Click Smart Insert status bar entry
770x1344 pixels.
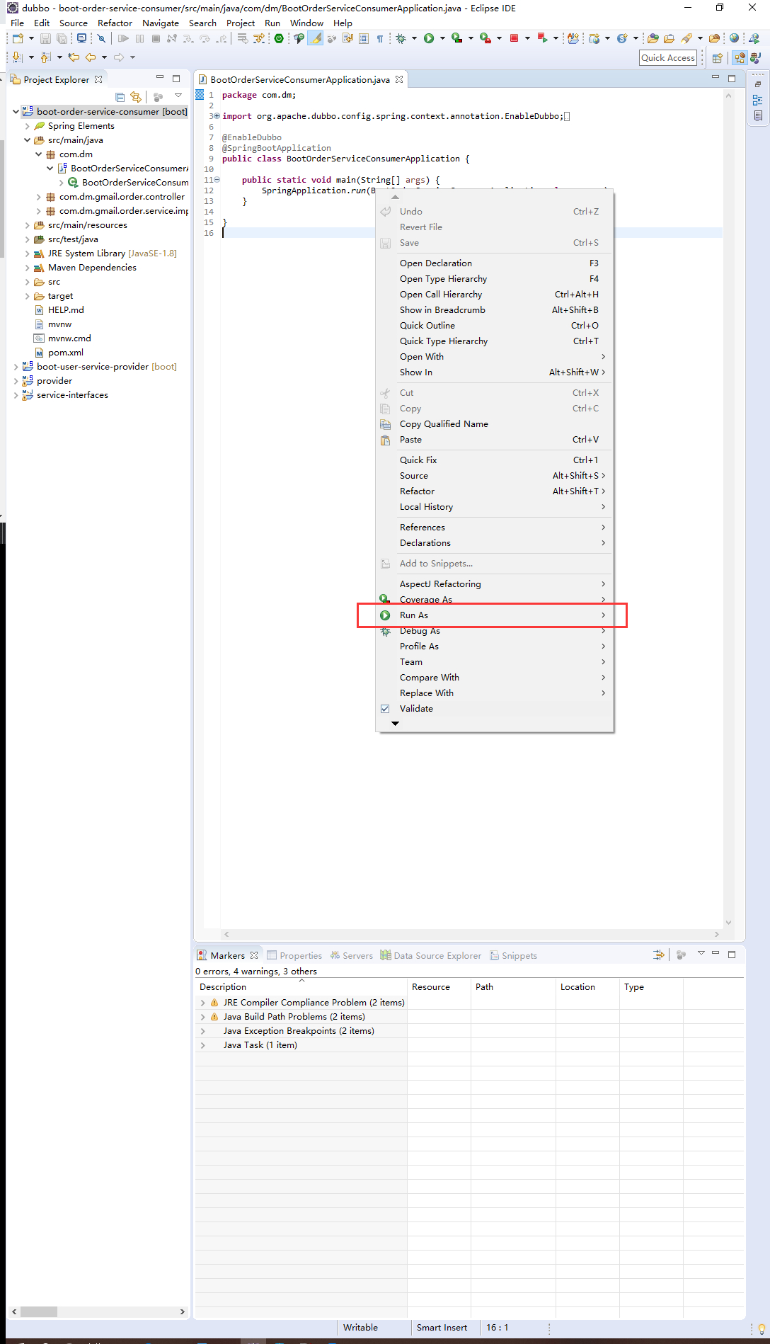(x=442, y=1328)
